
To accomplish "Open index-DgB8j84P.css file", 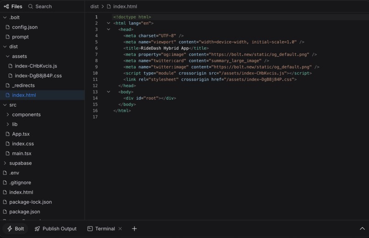I will (43, 75).
